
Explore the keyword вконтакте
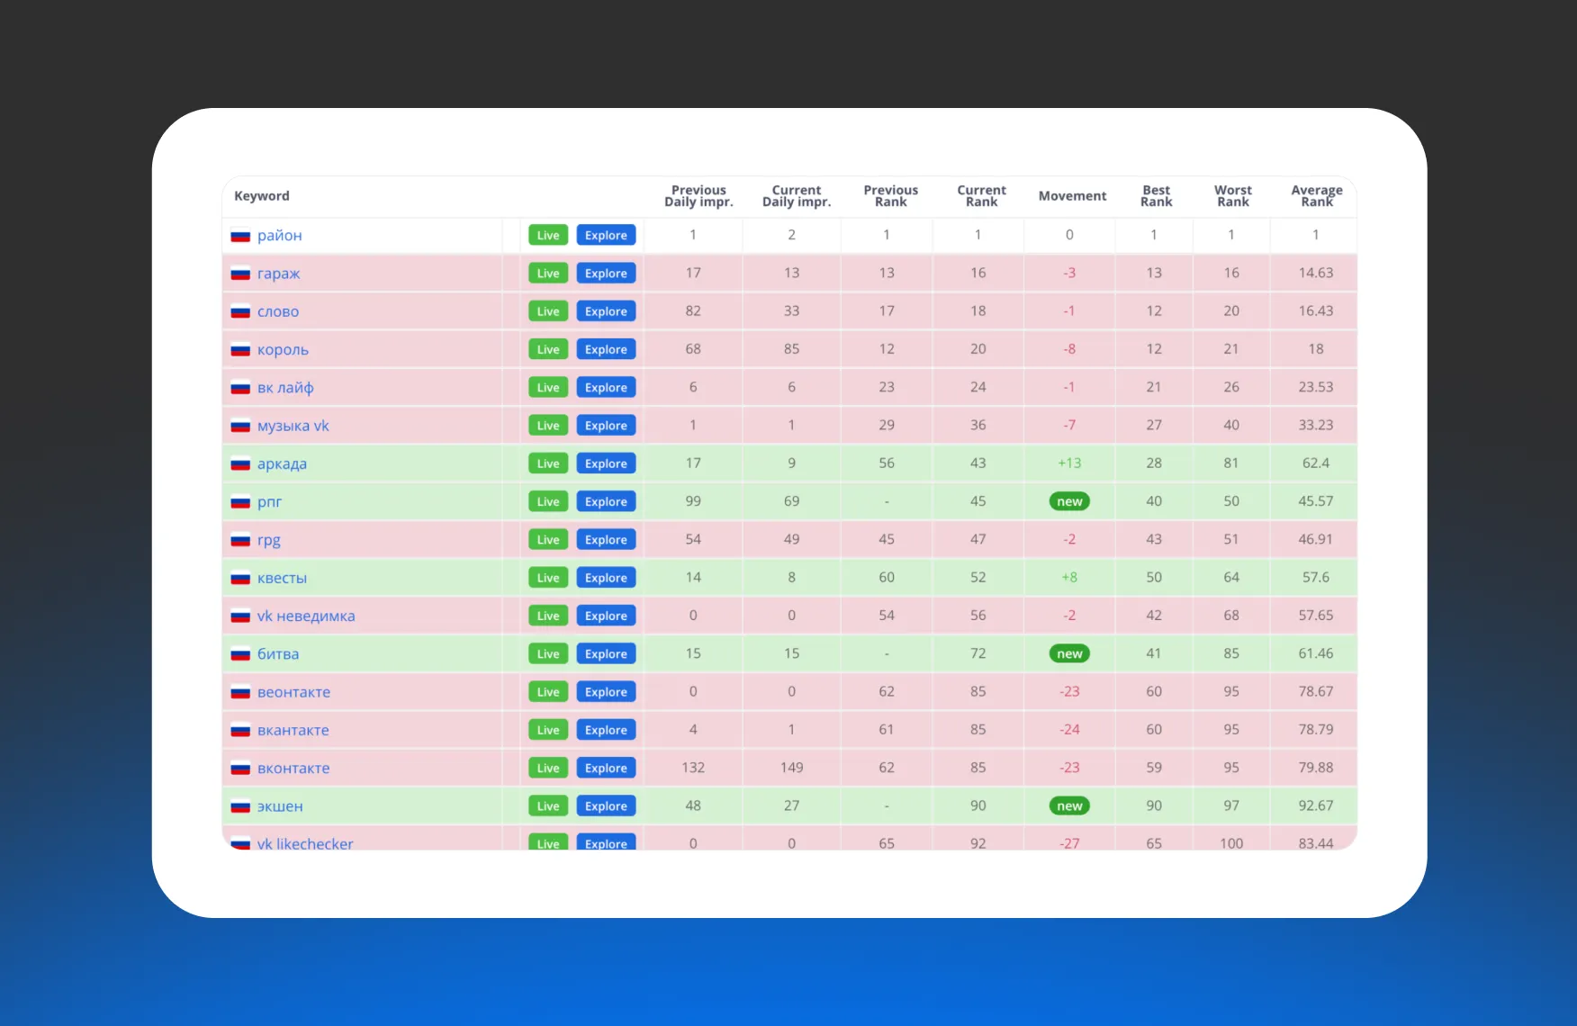[606, 768]
